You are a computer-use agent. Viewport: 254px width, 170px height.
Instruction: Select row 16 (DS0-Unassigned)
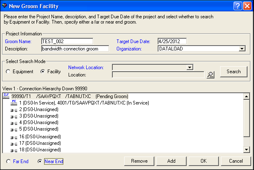click(40, 137)
